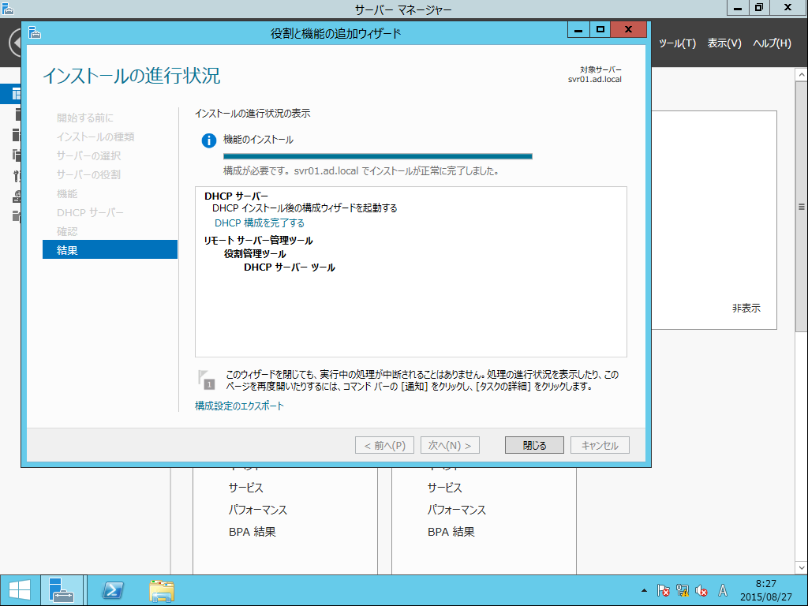Viewport: 808px width, 606px height.
Task: Open the Windows Start button
Action: click(20, 590)
